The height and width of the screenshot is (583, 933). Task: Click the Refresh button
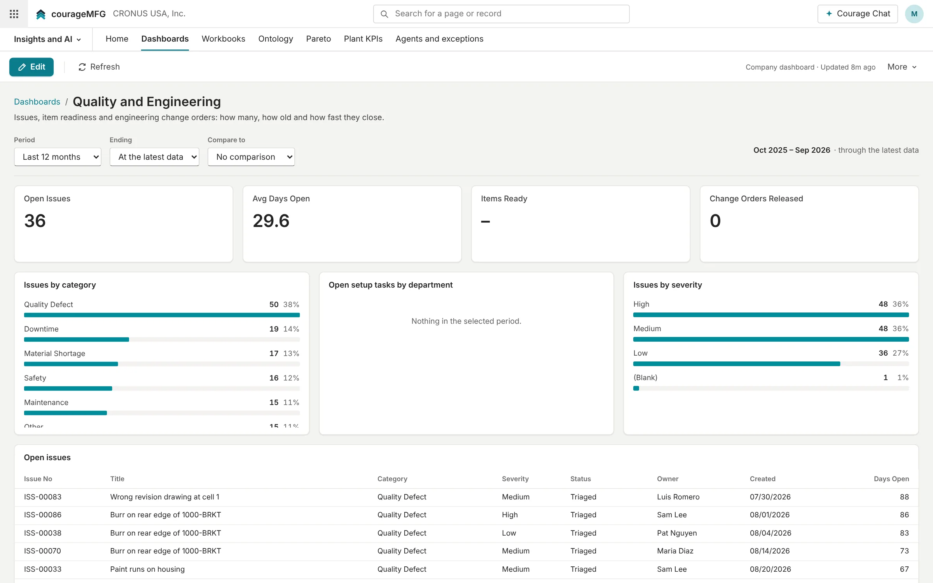pyautogui.click(x=99, y=67)
